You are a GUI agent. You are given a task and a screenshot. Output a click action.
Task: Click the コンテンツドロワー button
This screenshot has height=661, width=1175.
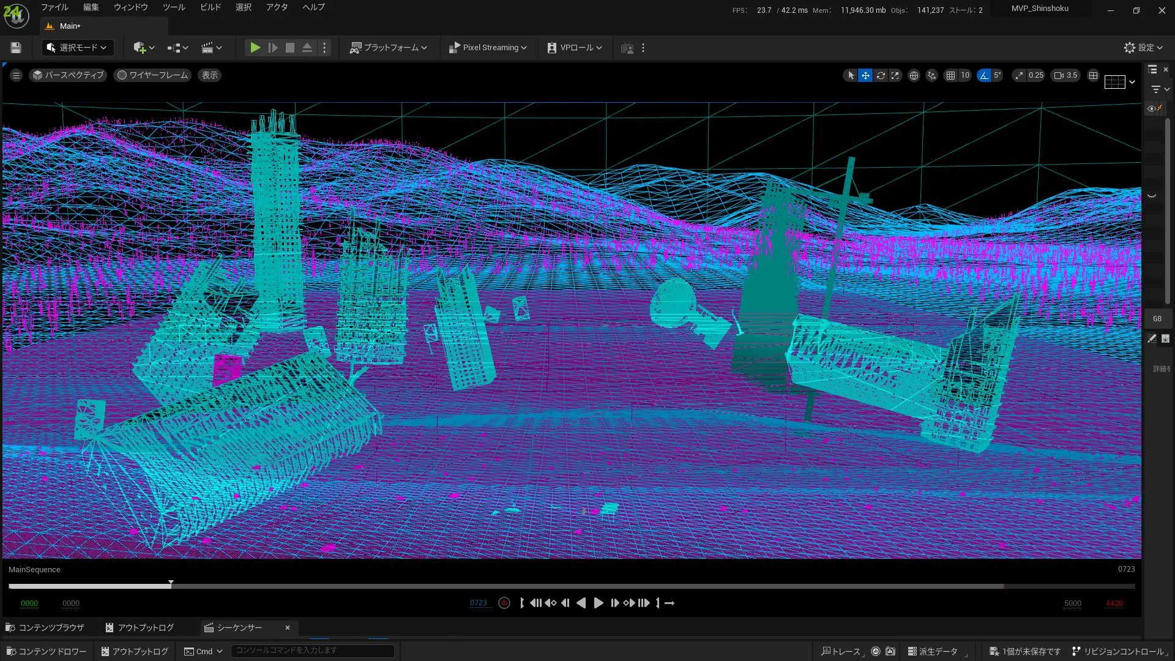tap(47, 651)
